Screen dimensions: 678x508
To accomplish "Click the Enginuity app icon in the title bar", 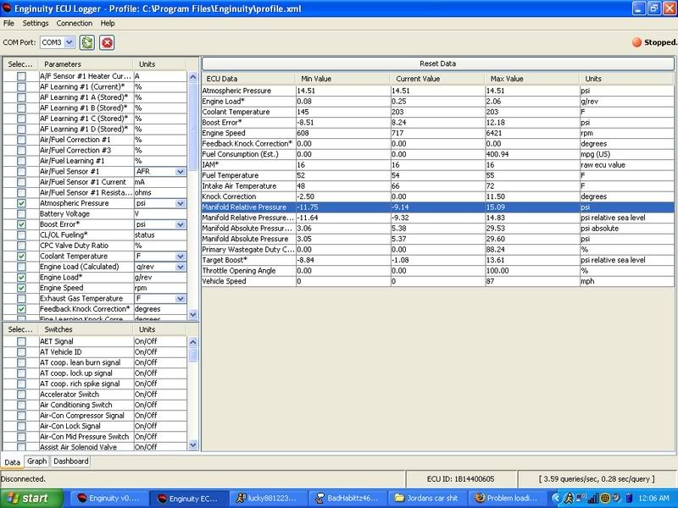I will [x=7, y=8].
